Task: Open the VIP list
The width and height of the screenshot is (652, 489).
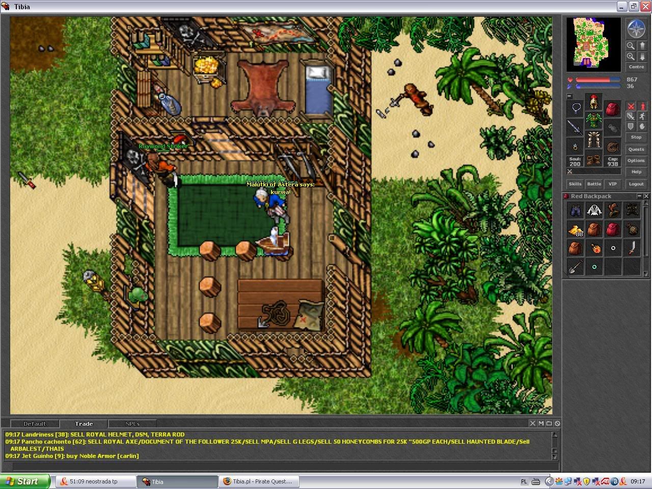Action: [x=612, y=184]
